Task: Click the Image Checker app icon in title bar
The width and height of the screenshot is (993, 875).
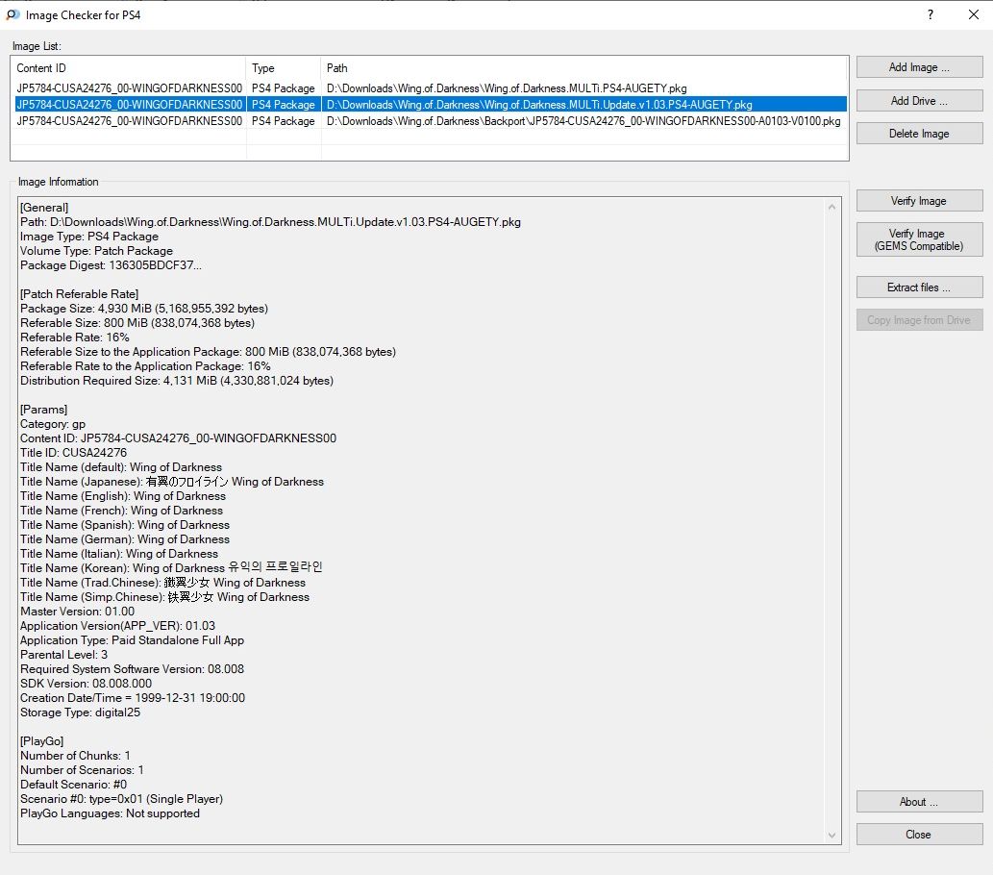Action: [12, 14]
